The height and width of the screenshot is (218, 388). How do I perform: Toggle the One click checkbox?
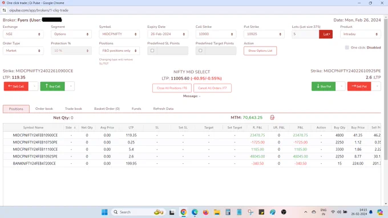point(347,47)
